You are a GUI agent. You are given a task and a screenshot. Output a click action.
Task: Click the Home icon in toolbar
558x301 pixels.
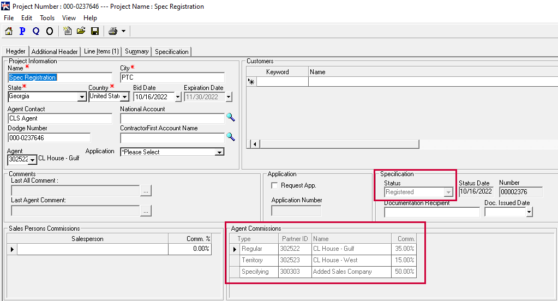tap(9, 31)
